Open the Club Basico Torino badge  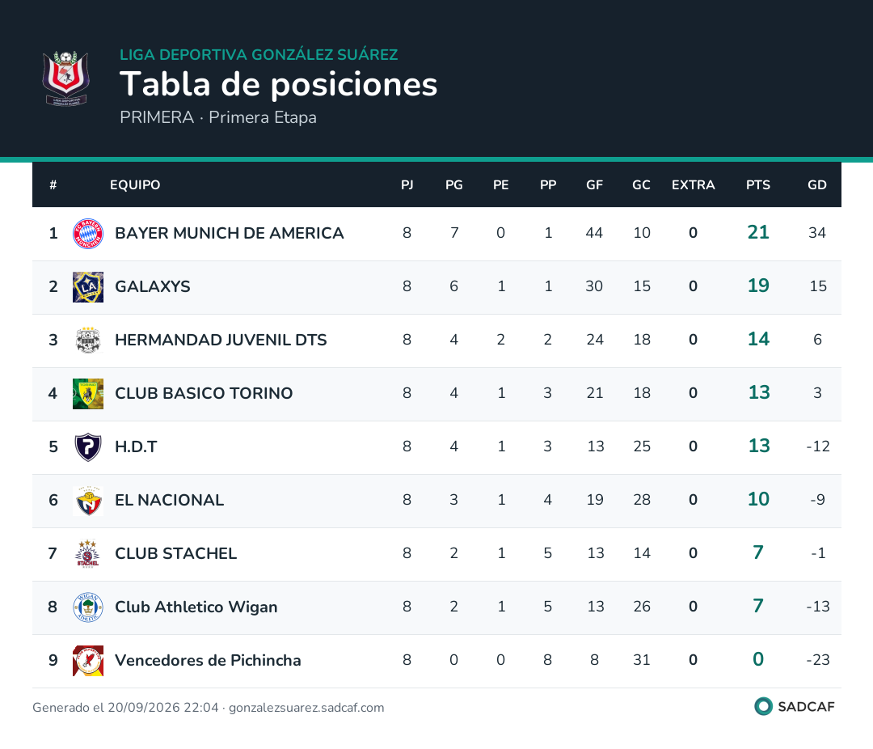(x=88, y=394)
